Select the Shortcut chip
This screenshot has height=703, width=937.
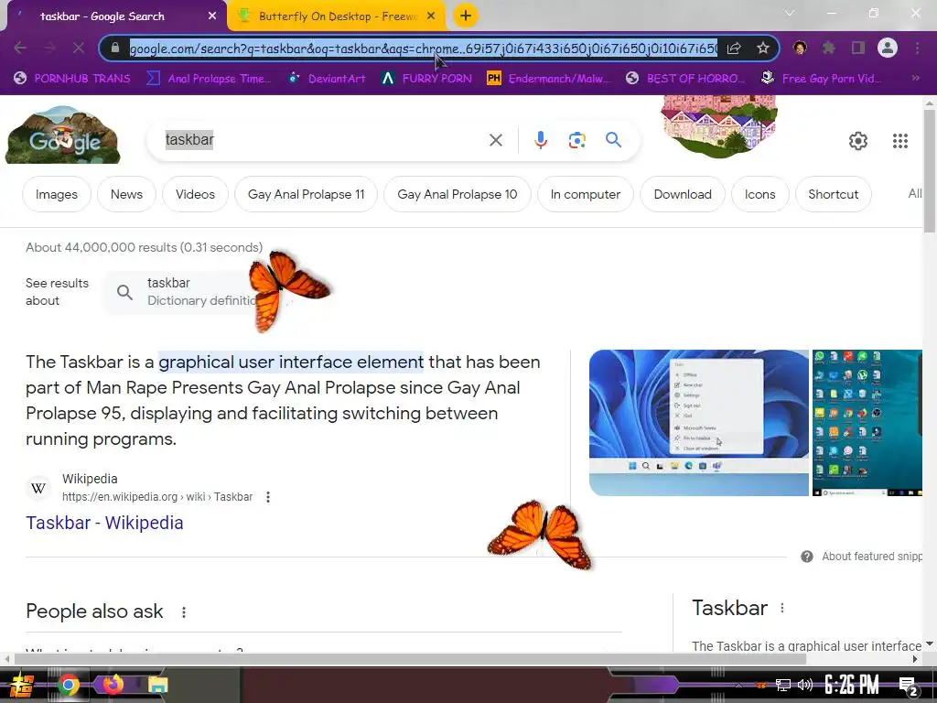833,194
